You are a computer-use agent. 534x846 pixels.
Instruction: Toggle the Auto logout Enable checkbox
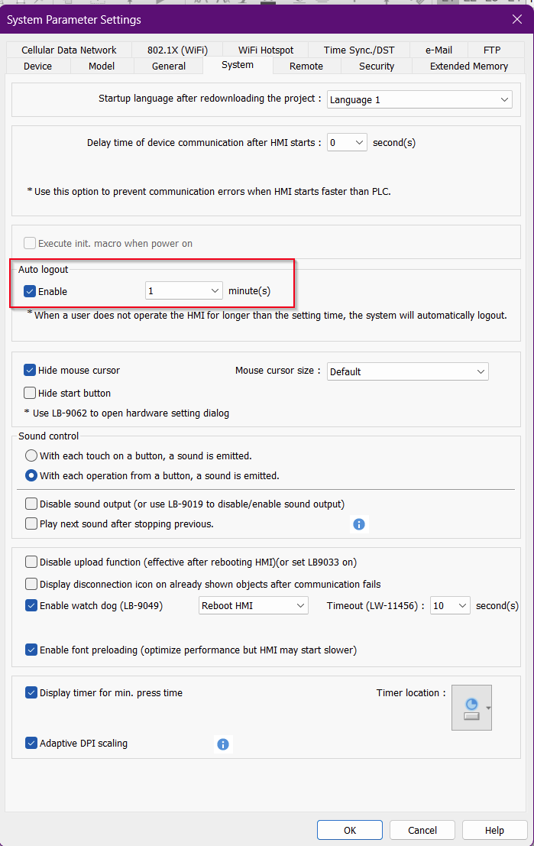(31, 291)
